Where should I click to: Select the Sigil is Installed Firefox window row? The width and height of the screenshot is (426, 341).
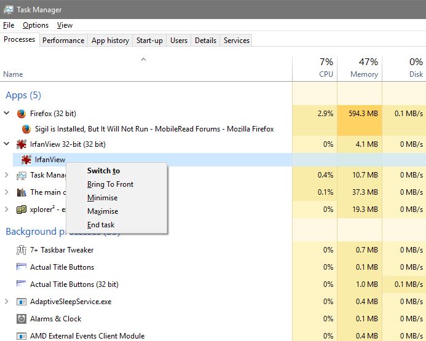[x=213, y=129]
